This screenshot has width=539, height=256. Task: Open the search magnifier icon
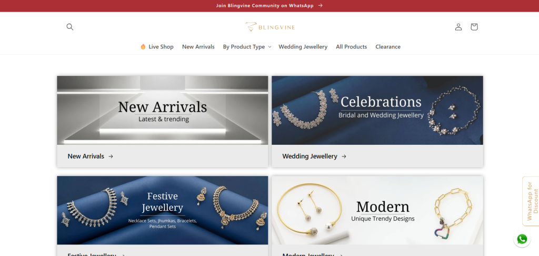coord(70,27)
